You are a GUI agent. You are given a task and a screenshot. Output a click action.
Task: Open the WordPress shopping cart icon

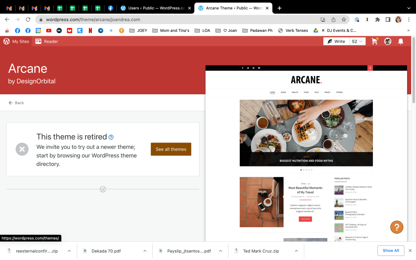tap(375, 41)
